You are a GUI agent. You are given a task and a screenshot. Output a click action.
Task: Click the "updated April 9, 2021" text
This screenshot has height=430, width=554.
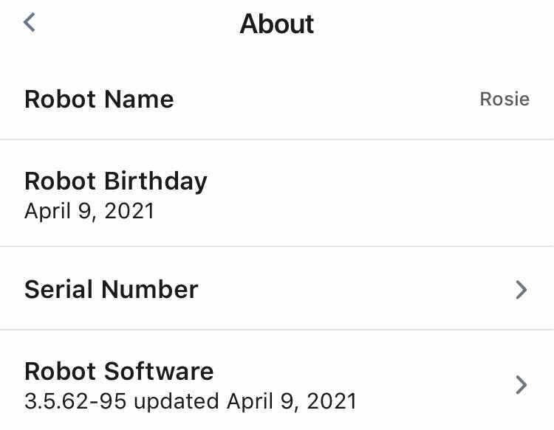(245, 402)
